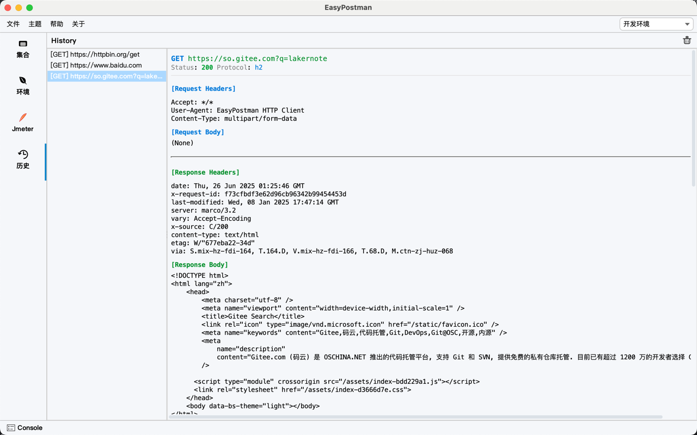This screenshot has height=435, width=697.
Task: Select history entry httpbin.org/get
Action: pos(107,54)
